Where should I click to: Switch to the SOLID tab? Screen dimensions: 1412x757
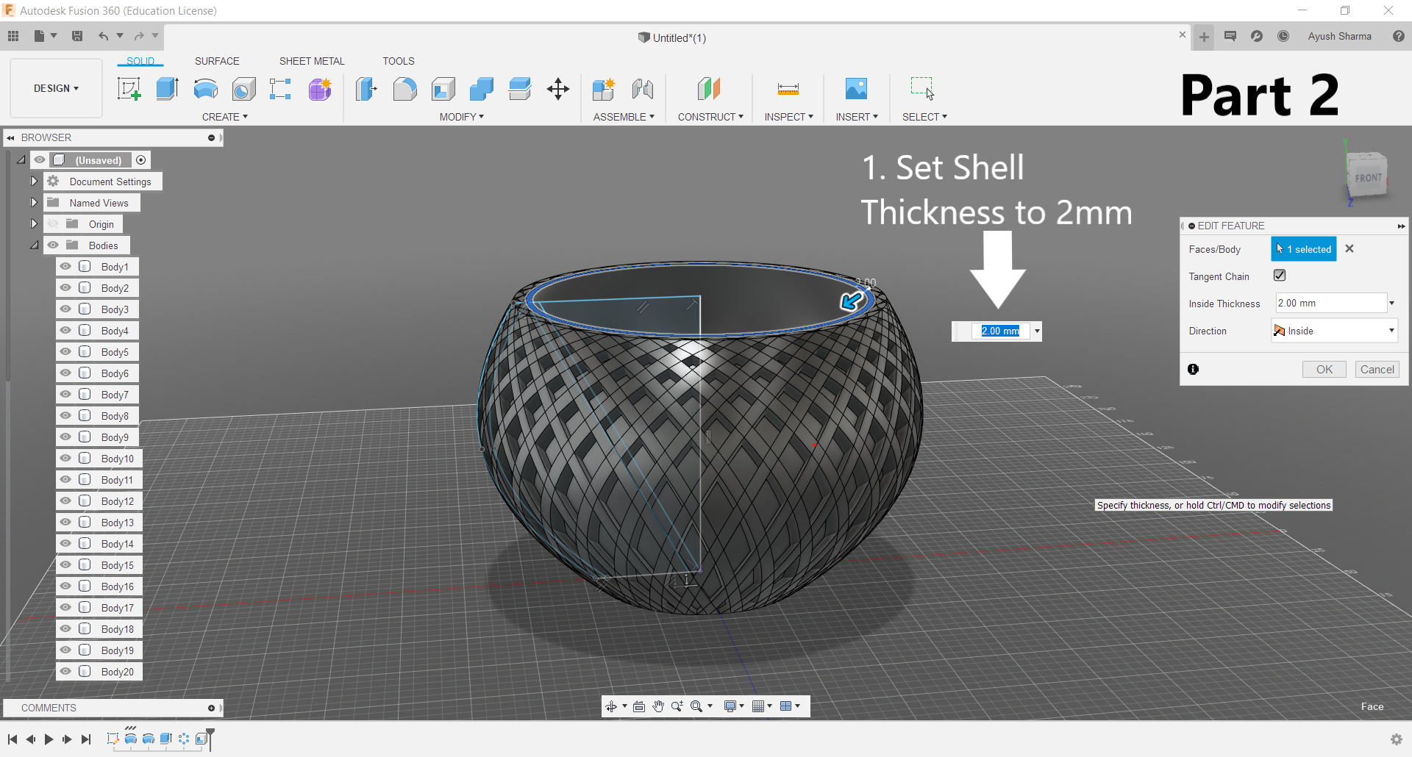pyautogui.click(x=140, y=61)
